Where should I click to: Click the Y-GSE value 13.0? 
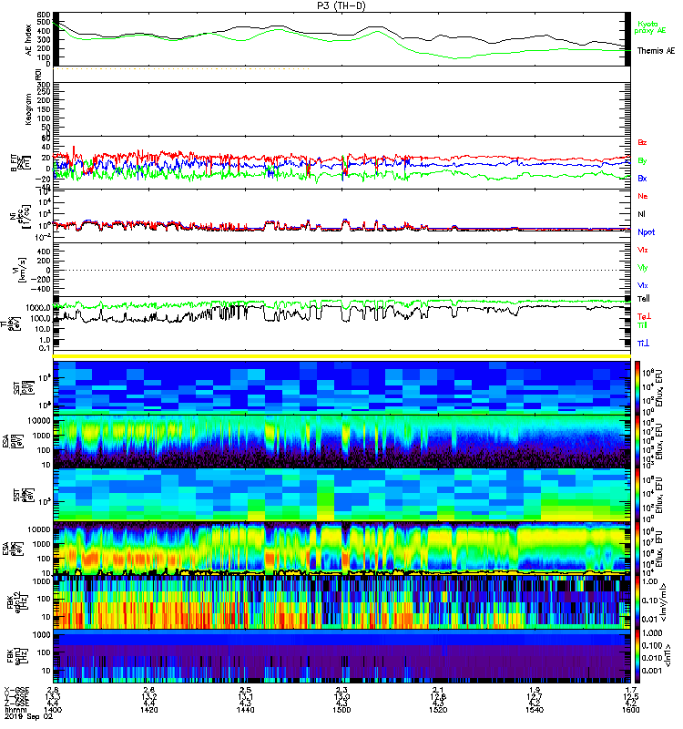click(x=341, y=697)
